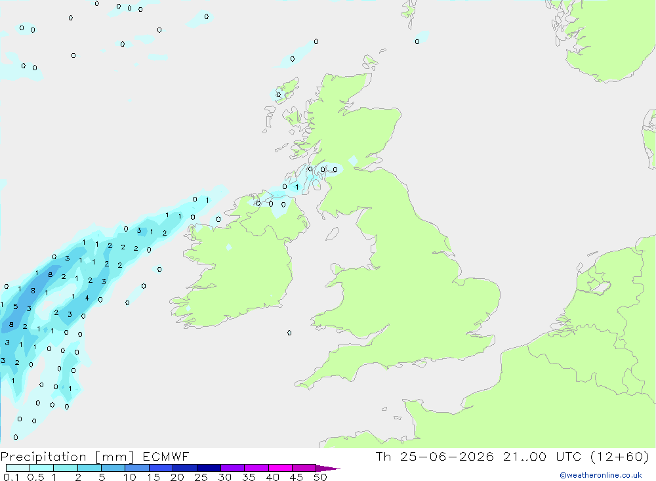Image resolution: width=656 pixels, height=481 pixels.
Task: Select the 10–15 mm legend color swatch
Action: pos(137,468)
